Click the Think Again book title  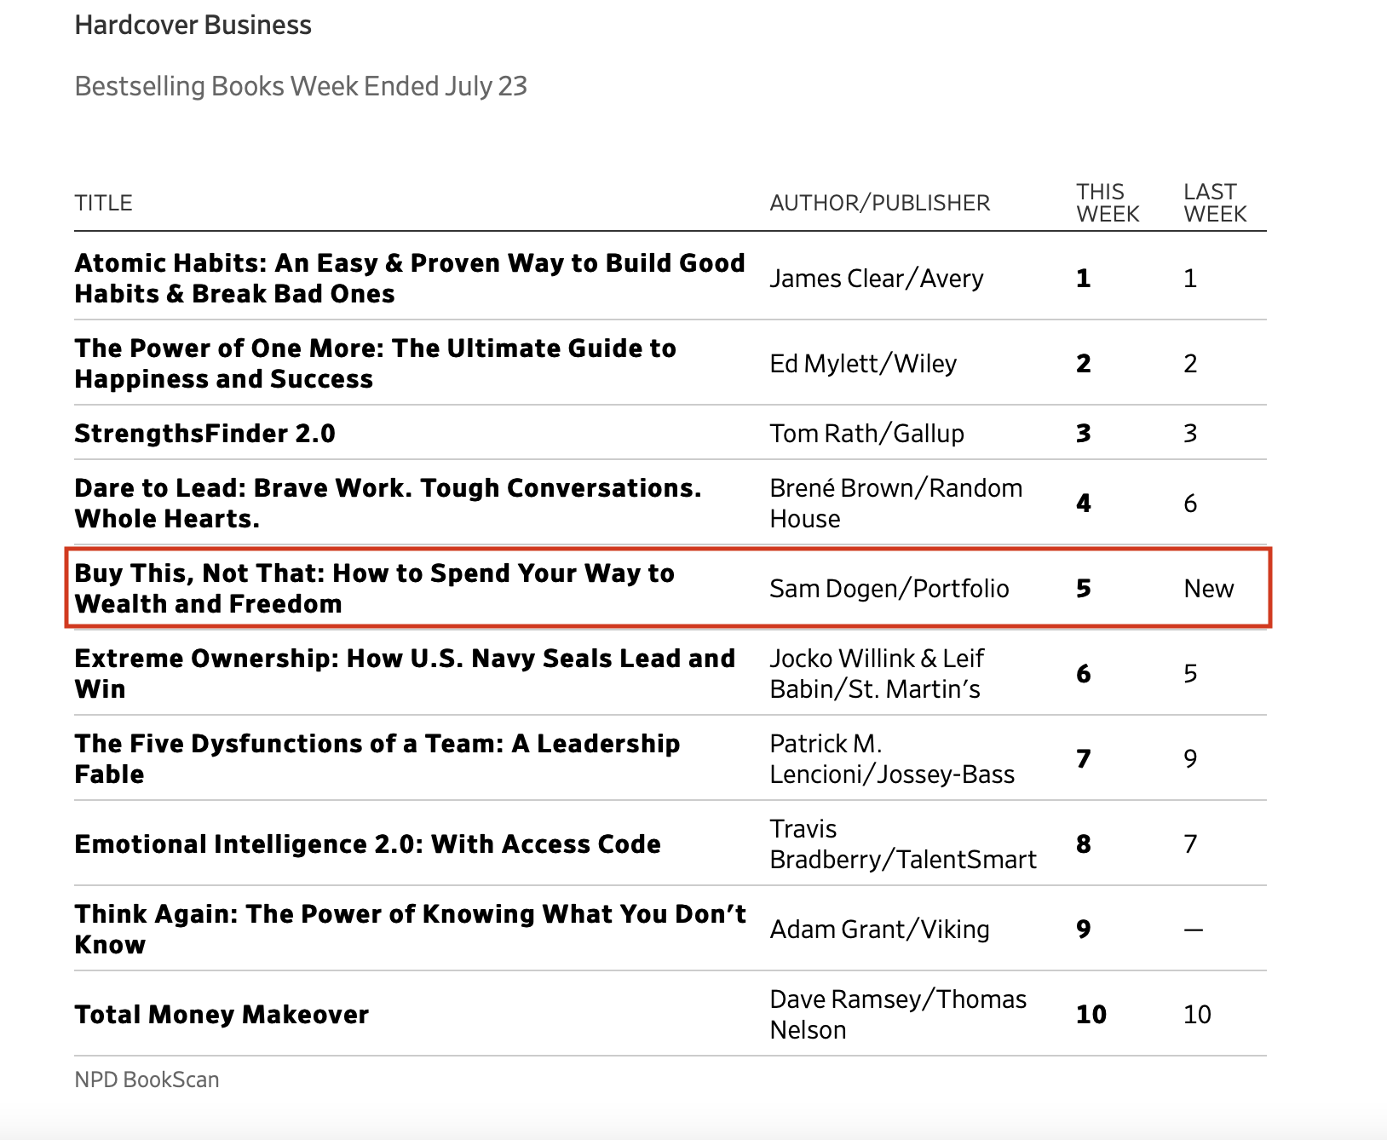coord(409,929)
